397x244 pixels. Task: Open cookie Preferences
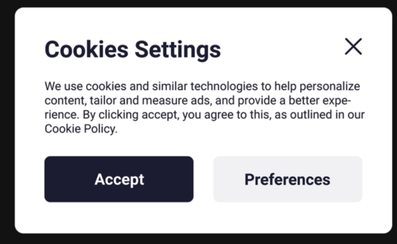288,179
